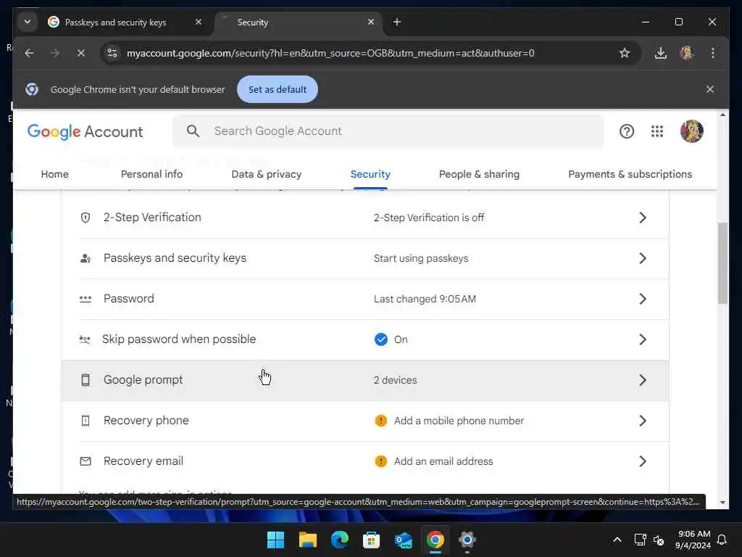
Task: Switch to Passkeys and security keys tab
Action: pyautogui.click(x=115, y=22)
